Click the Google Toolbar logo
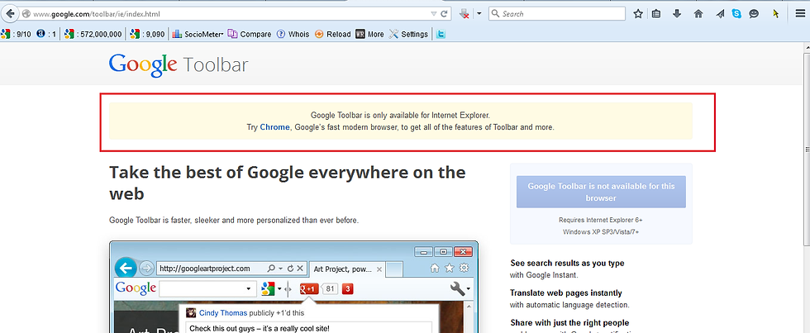The image size is (810, 333). point(179,65)
